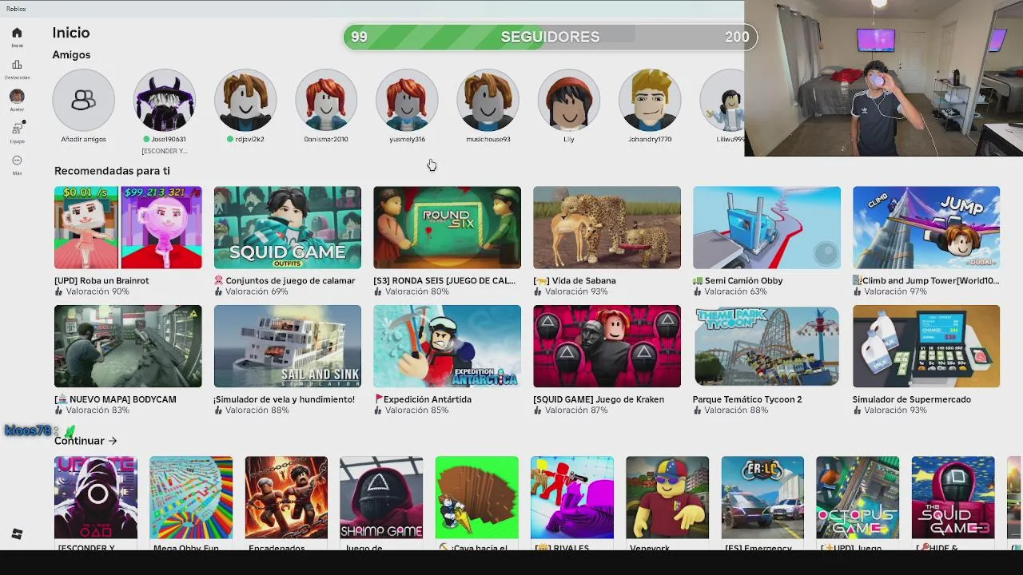This screenshot has width=1023, height=575.
Task: Open rdjavi2k2 friend avatar
Action: tap(245, 100)
